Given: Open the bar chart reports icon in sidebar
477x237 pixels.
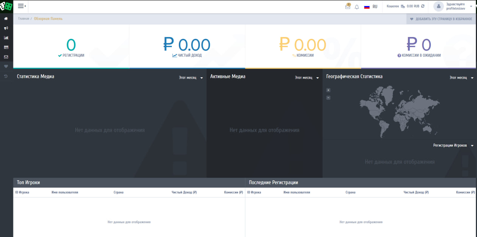Looking at the screenshot, I should 6,38.
